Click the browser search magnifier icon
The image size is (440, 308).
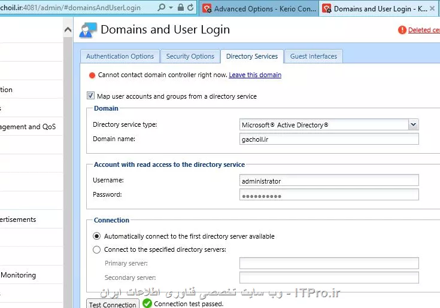[x=162, y=7]
